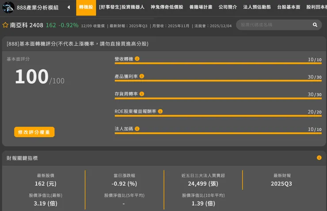Open the 法人預估動態 tab
The image size is (327, 211).
[257, 7]
